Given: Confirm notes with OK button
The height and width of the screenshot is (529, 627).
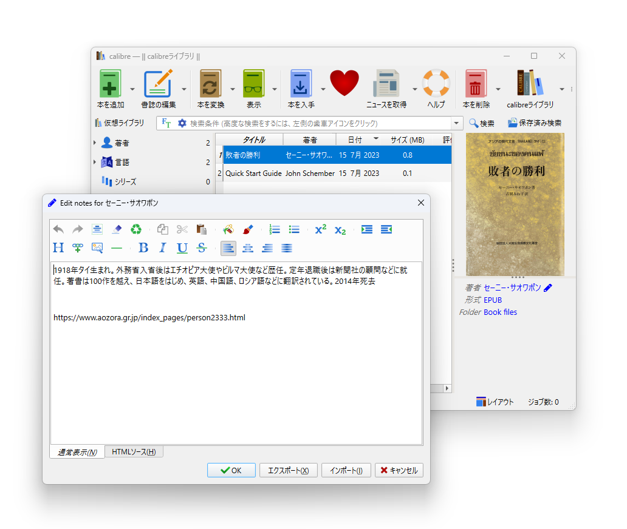Looking at the screenshot, I should tap(231, 470).
